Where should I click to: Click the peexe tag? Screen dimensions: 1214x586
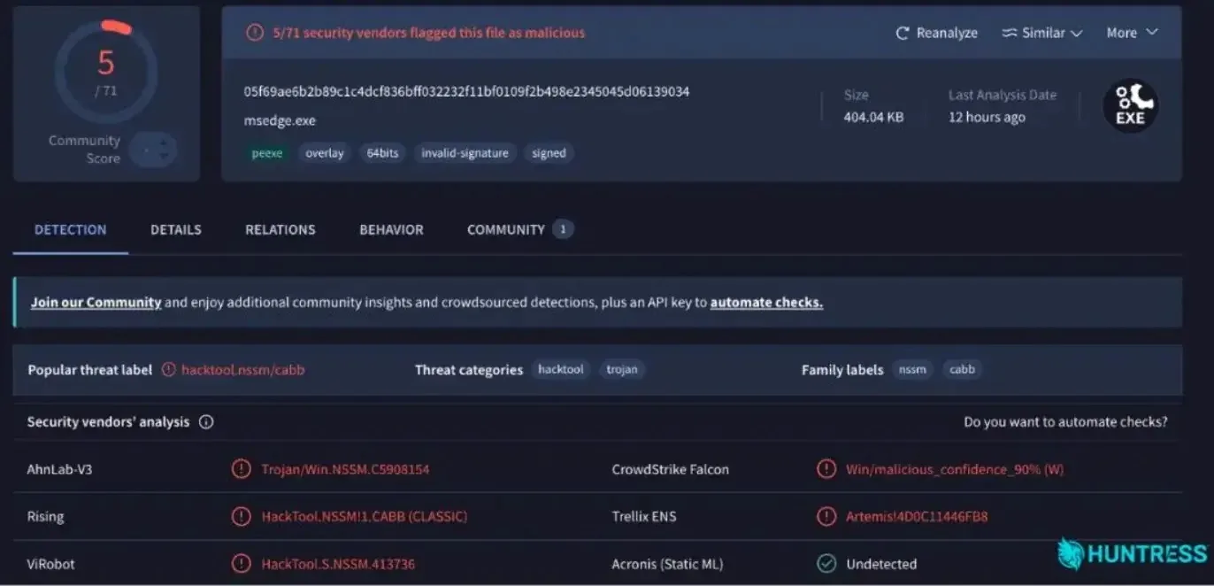[267, 153]
